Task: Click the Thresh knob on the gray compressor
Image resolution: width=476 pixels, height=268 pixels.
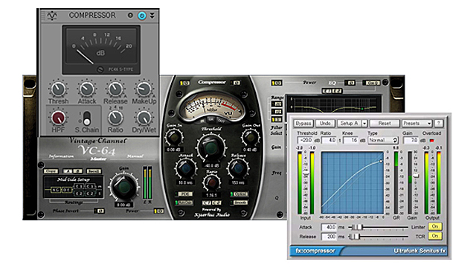Action: 58,89
